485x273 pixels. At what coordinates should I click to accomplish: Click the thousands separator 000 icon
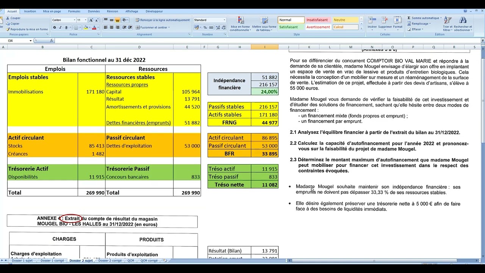coord(211,28)
